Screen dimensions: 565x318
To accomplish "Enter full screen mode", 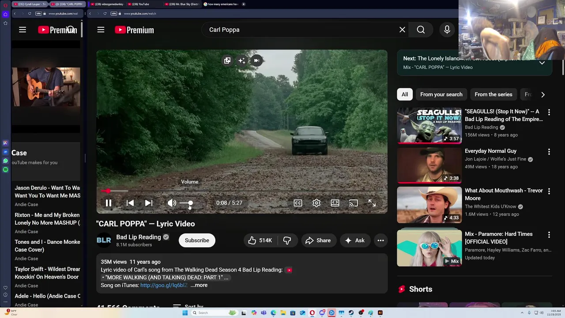I will [x=372, y=203].
